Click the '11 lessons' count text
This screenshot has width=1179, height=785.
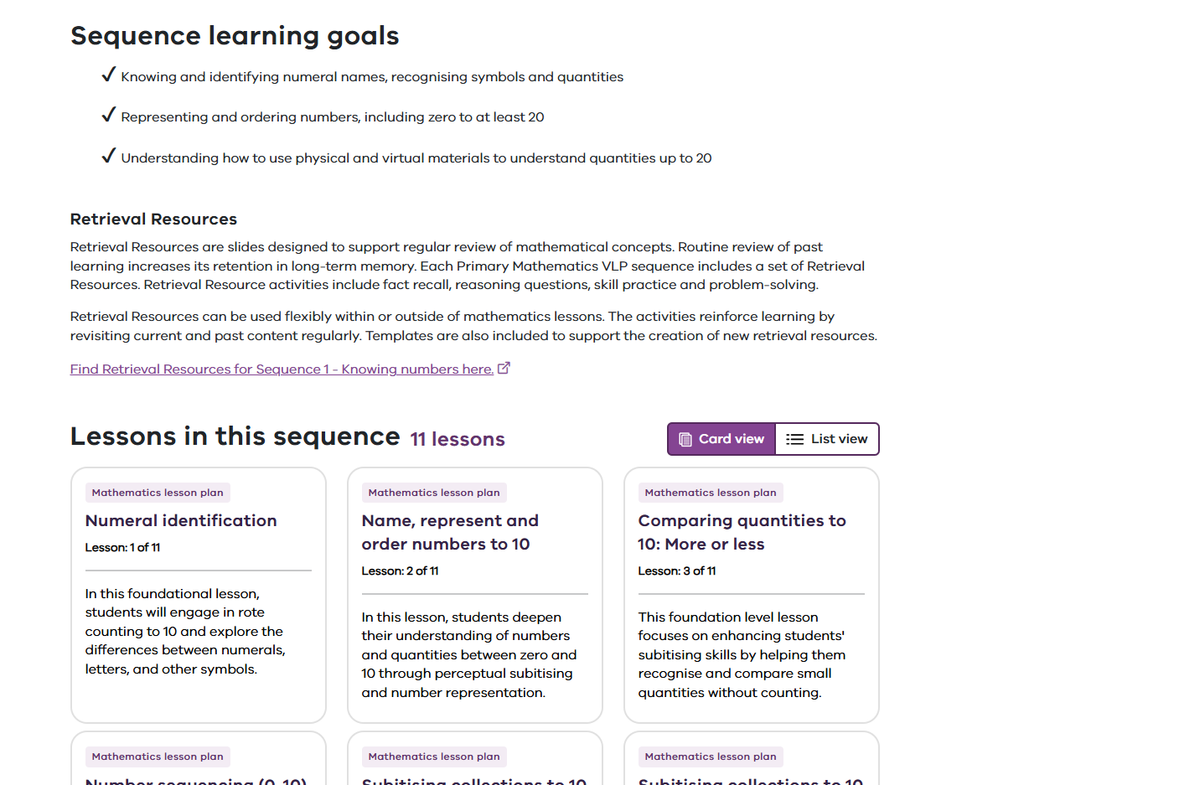point(458,439)
